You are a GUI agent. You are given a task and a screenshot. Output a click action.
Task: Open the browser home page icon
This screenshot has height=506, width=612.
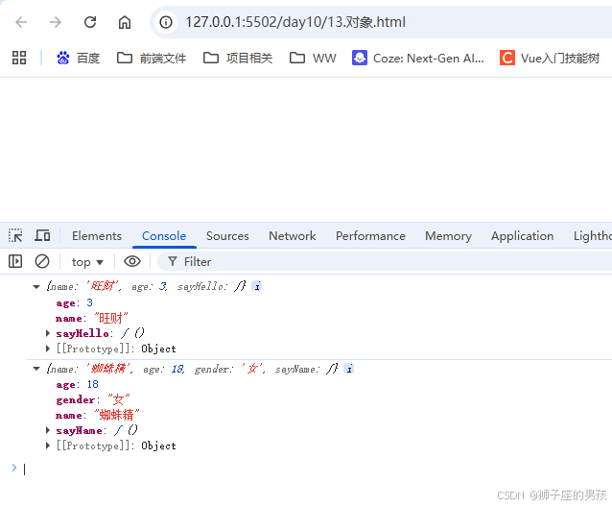pos(125,22)
